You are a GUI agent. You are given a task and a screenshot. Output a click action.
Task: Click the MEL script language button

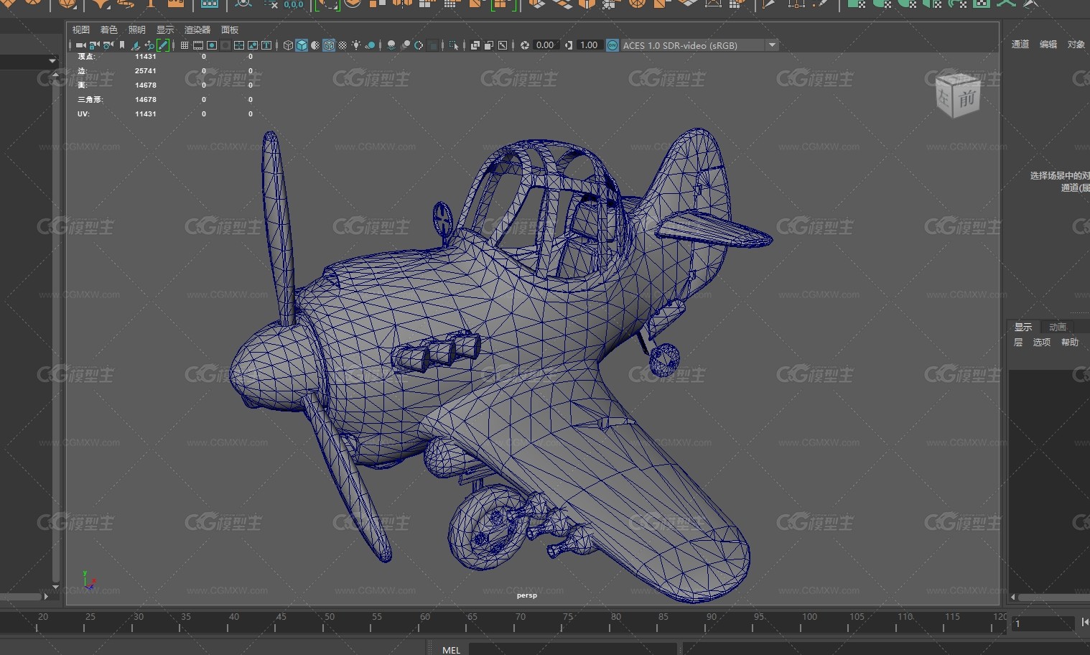coord(451,649)
